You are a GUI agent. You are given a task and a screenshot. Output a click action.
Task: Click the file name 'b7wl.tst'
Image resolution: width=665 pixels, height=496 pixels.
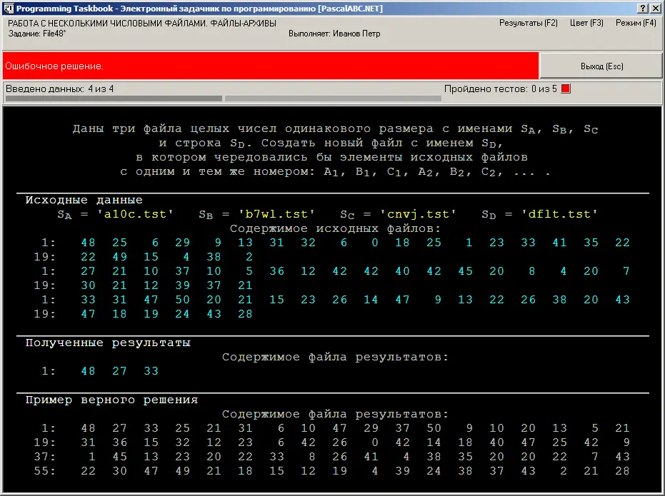pos(276,214)
